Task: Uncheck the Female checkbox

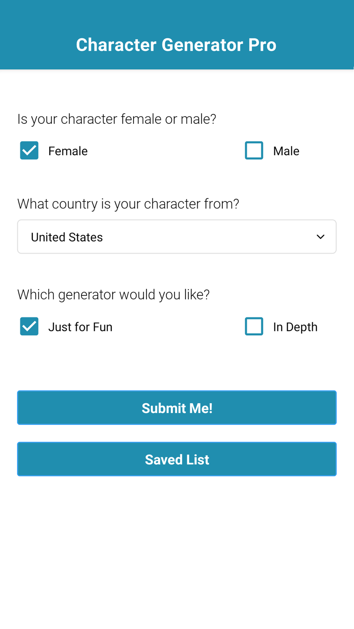Action: point(29,150)
